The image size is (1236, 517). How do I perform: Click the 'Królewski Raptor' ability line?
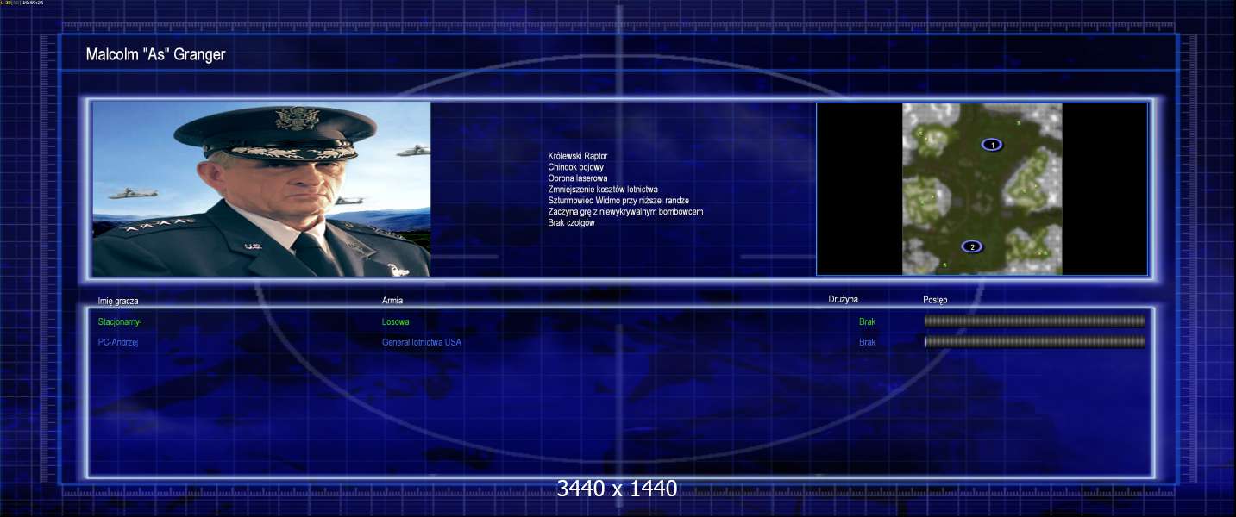(x=578, y=156)
